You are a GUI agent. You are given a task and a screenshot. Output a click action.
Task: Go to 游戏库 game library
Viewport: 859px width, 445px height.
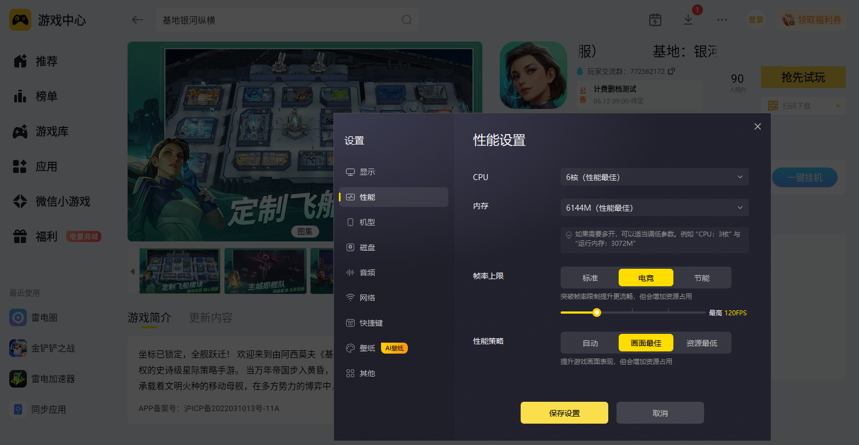click(42, 131)
